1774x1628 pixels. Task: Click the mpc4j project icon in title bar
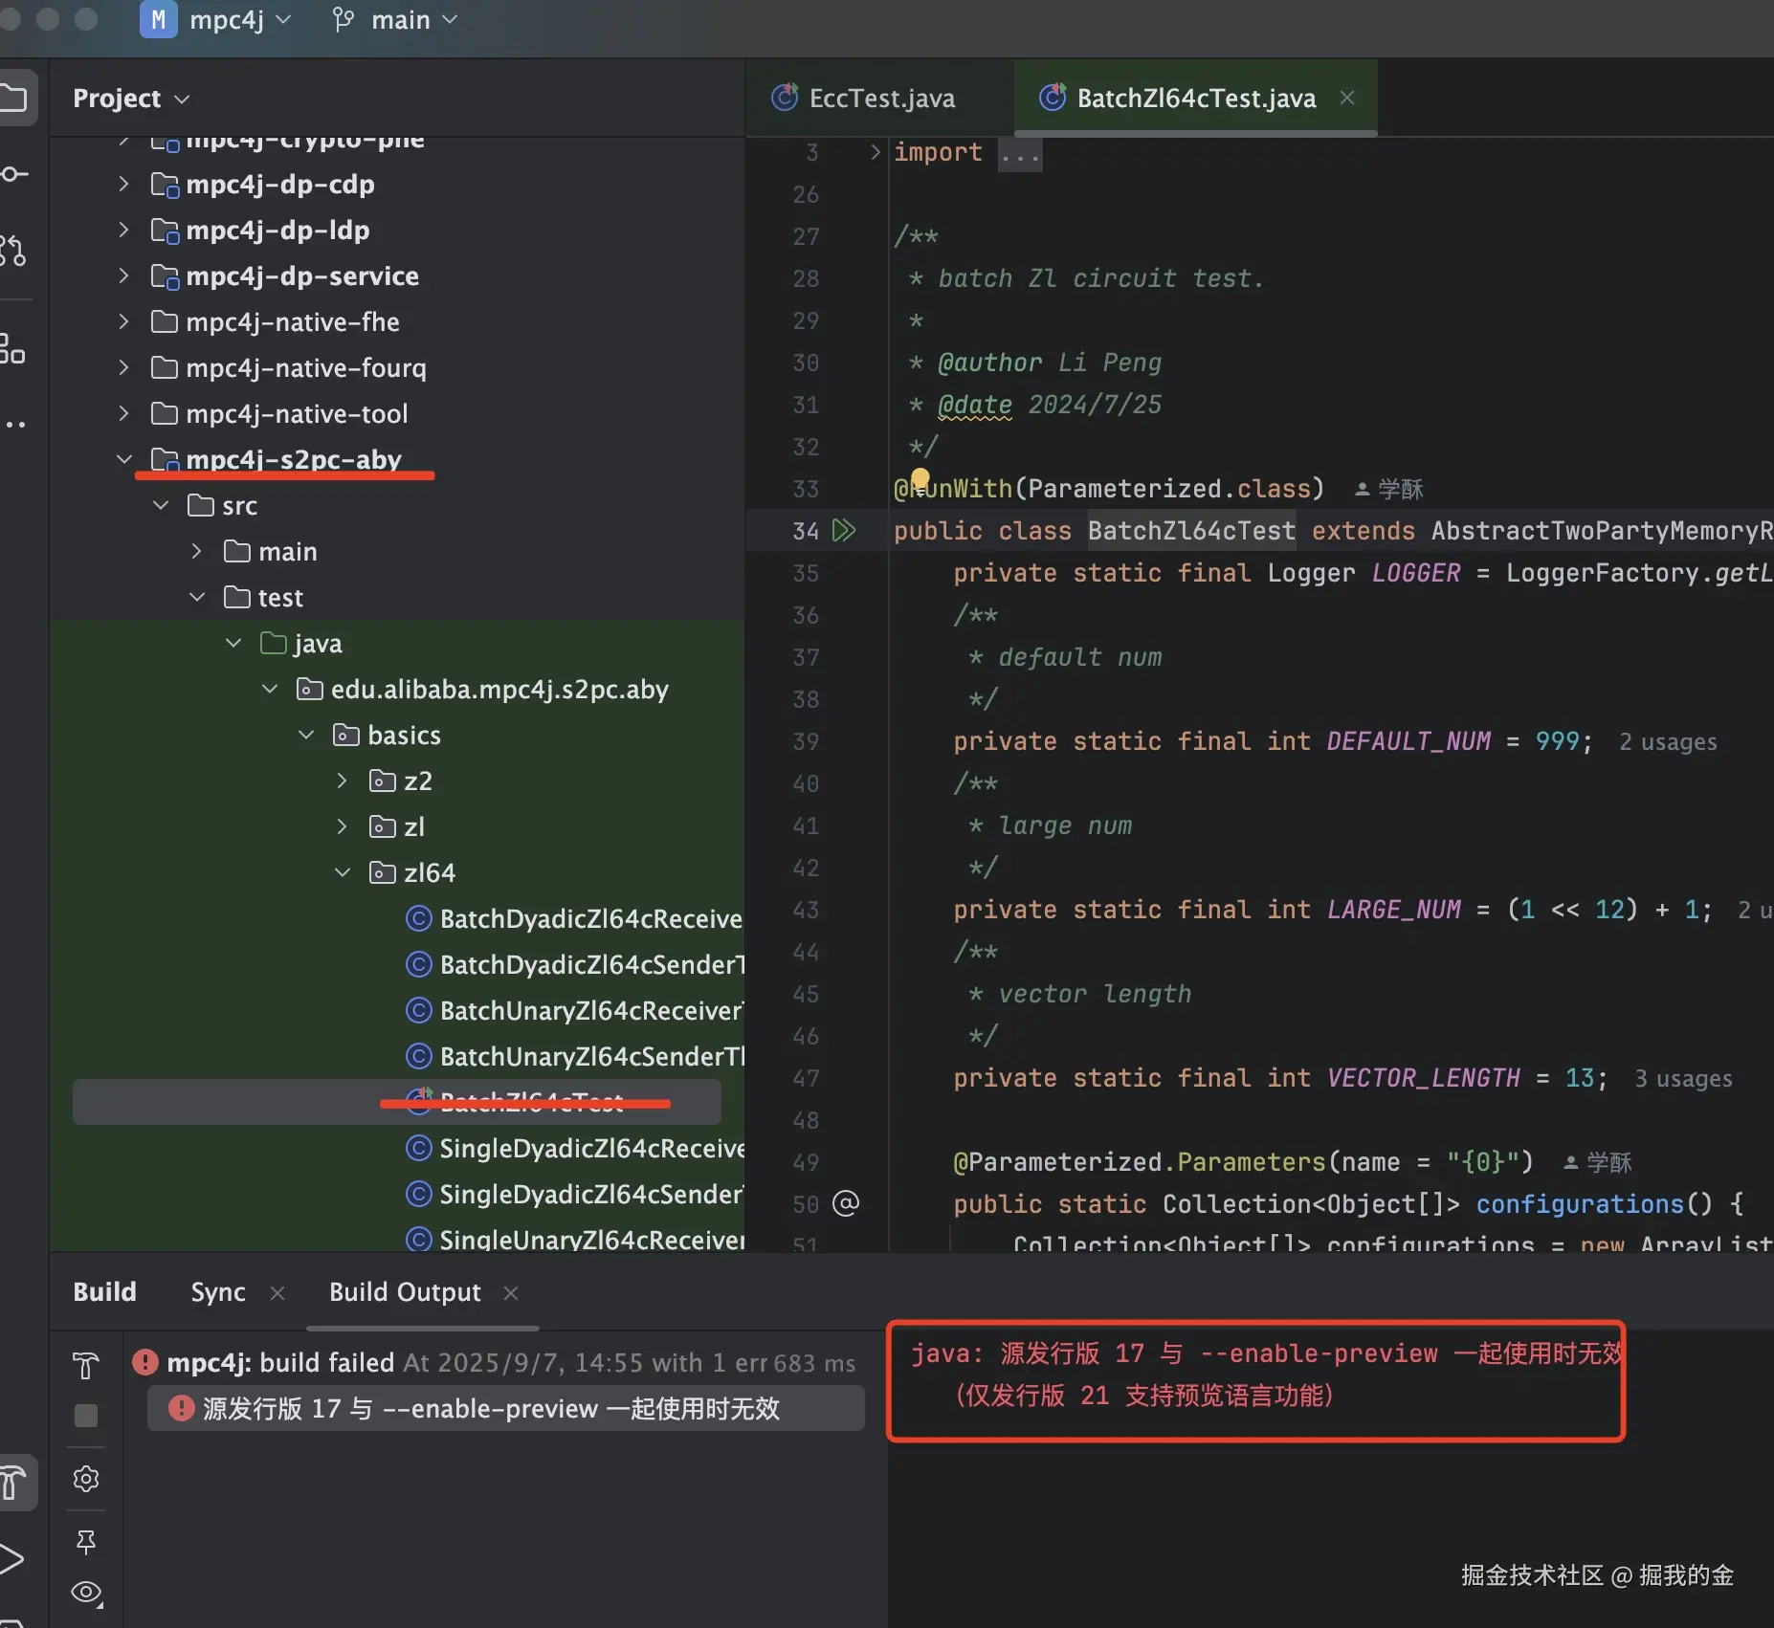click(157, 19)
